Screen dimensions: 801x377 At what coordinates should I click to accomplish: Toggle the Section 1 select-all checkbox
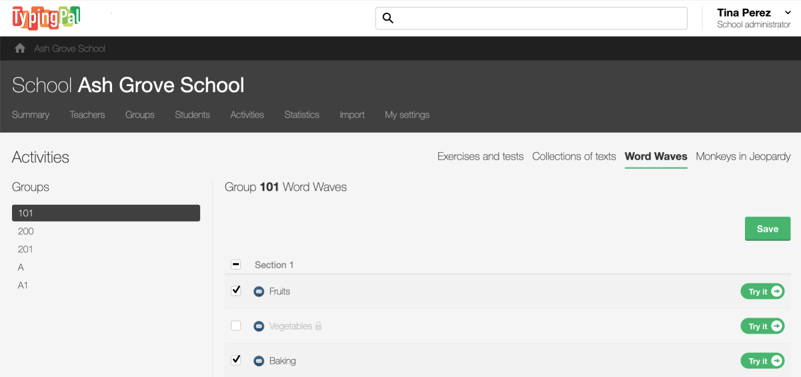tap(236, 265)
